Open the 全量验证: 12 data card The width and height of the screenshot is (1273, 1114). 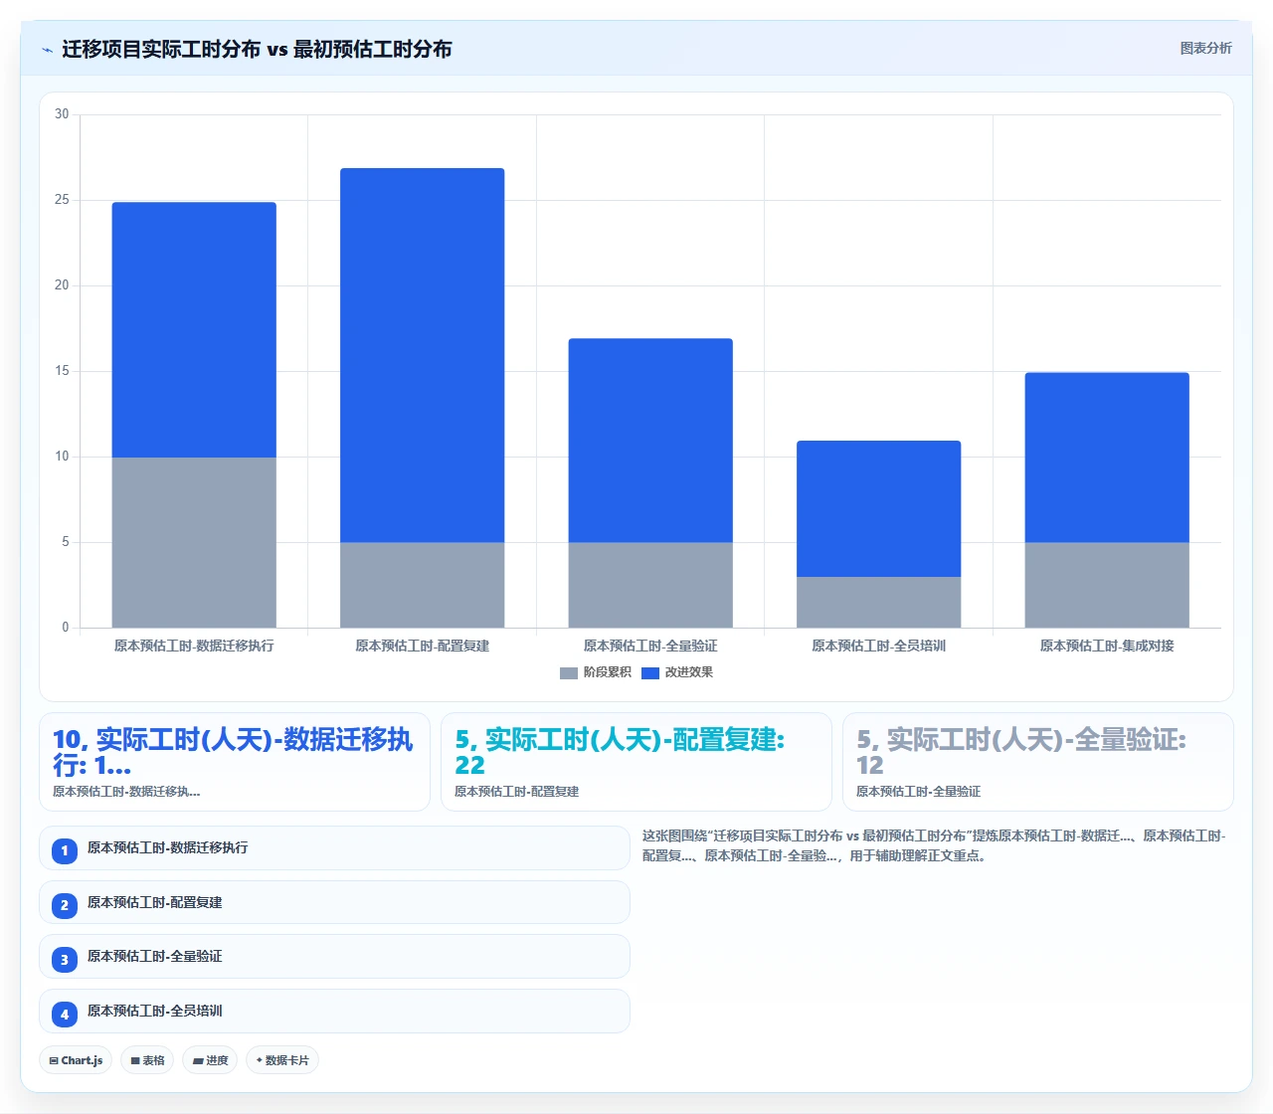click(1038, 762)
